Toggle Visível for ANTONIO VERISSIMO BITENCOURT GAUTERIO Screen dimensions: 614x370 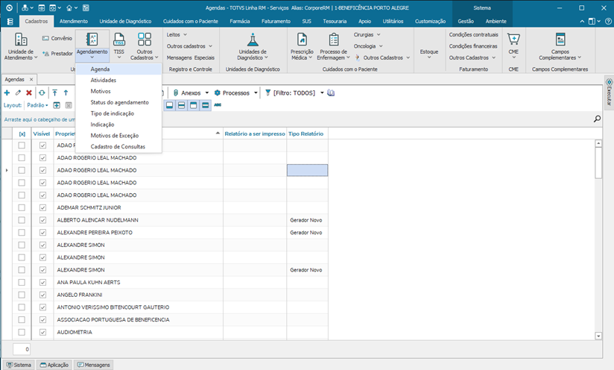(42, 307)
